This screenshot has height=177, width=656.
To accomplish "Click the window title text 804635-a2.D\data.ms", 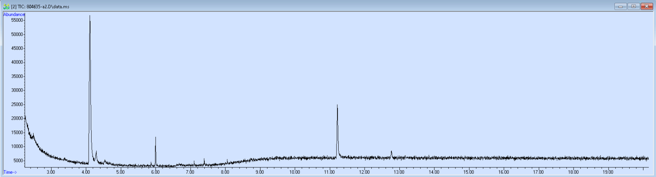I will pos(48,7).
